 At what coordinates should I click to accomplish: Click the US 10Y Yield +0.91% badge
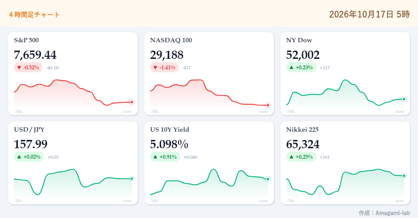[165, 157]
